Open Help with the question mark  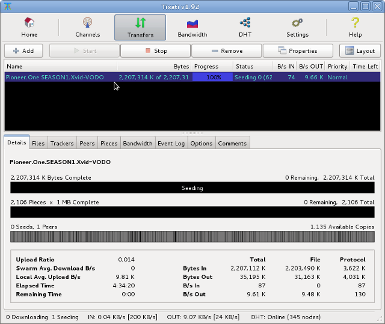coord(356,27)
